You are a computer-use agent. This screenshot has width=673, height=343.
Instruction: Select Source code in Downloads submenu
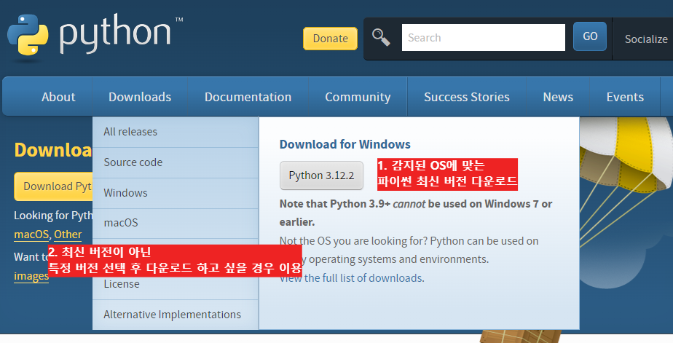(175, 162)
